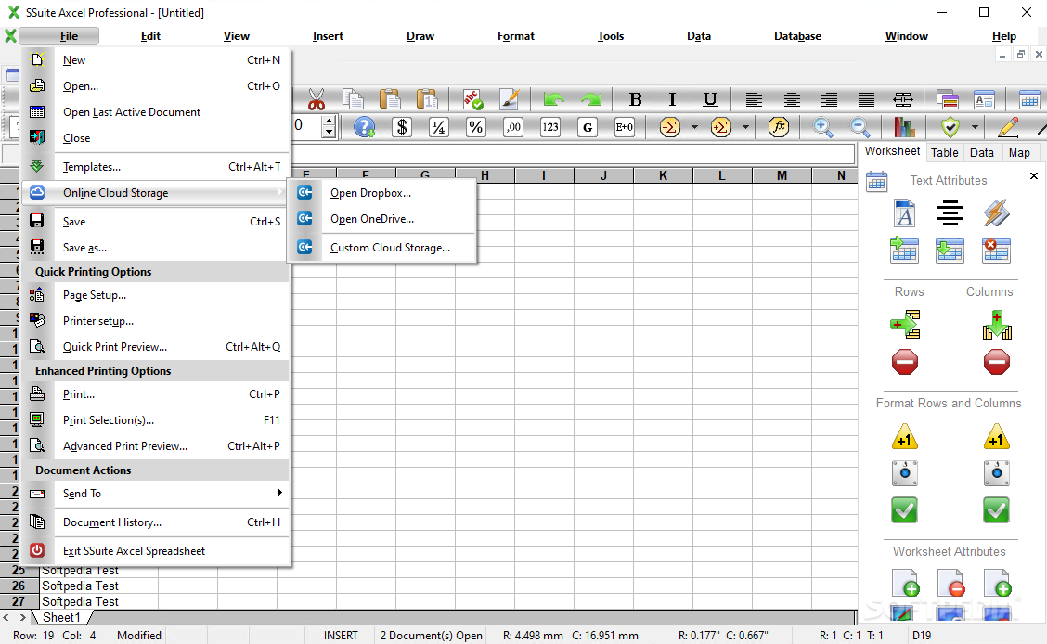Switch to the Data side tab
Screen dimensions: 1047x644
(982, 153)
